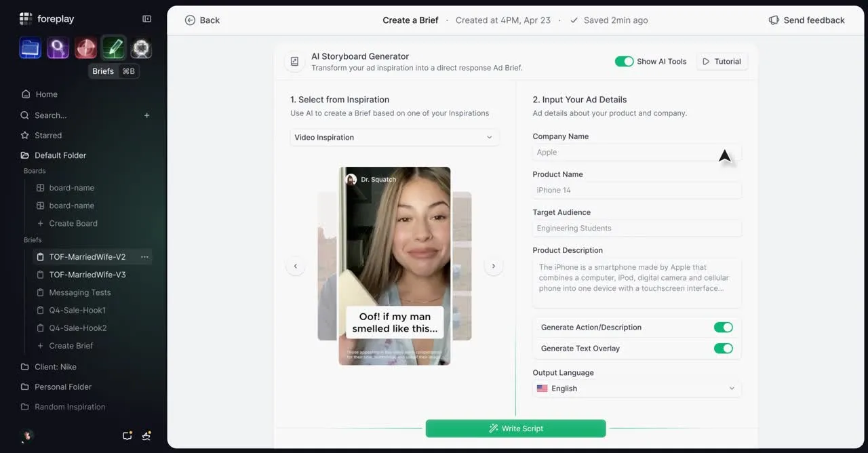Screen dimensions: 868x453
Task: Open the white lens app icon
Action: [x=141, y=47]
